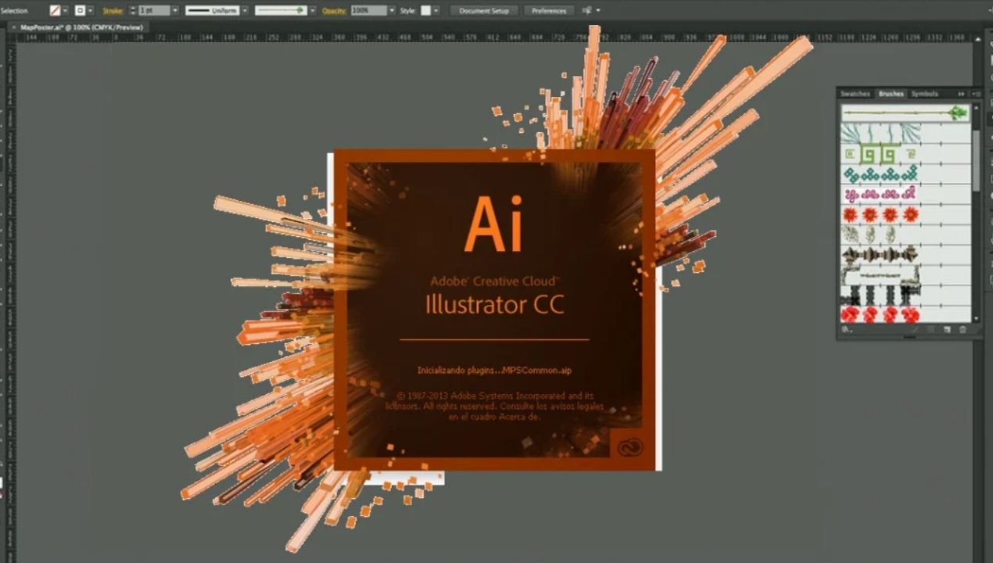Viewport: 993px width, 563px height.
Task: Switch to the Swatches tab
Action: pyautogui.click(x=855, y=94)
